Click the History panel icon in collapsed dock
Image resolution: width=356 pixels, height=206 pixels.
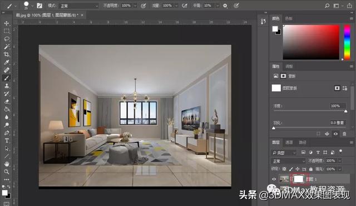[x=263, y=21]
